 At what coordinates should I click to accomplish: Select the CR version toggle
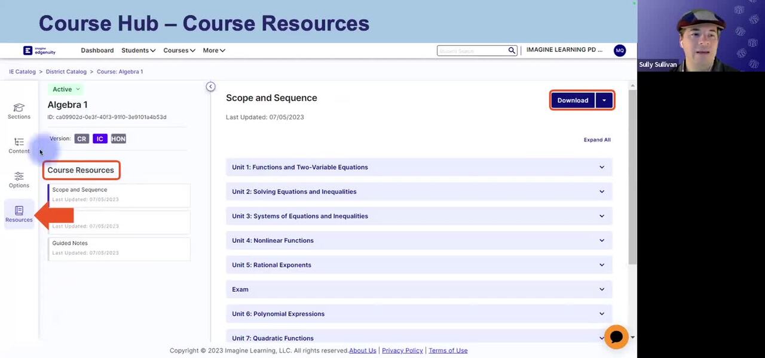click(x=82, y=139)
